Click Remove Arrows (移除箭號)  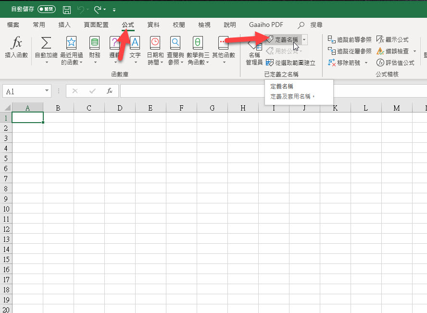(x=344, y=63)
